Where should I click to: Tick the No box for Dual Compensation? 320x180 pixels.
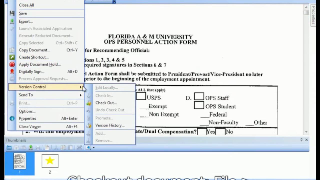(x=220, y=131)
